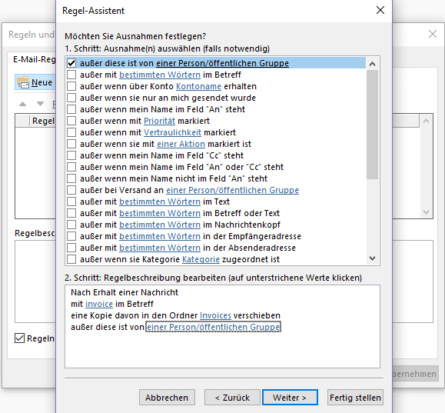The width and height of the screenshot is (445, 413).
Task: Toggle the Regeln checkbox in background dialog
Action: 19,338
